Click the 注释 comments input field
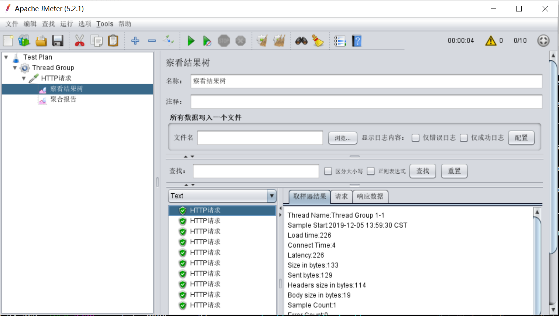 [x=366, y=102]
